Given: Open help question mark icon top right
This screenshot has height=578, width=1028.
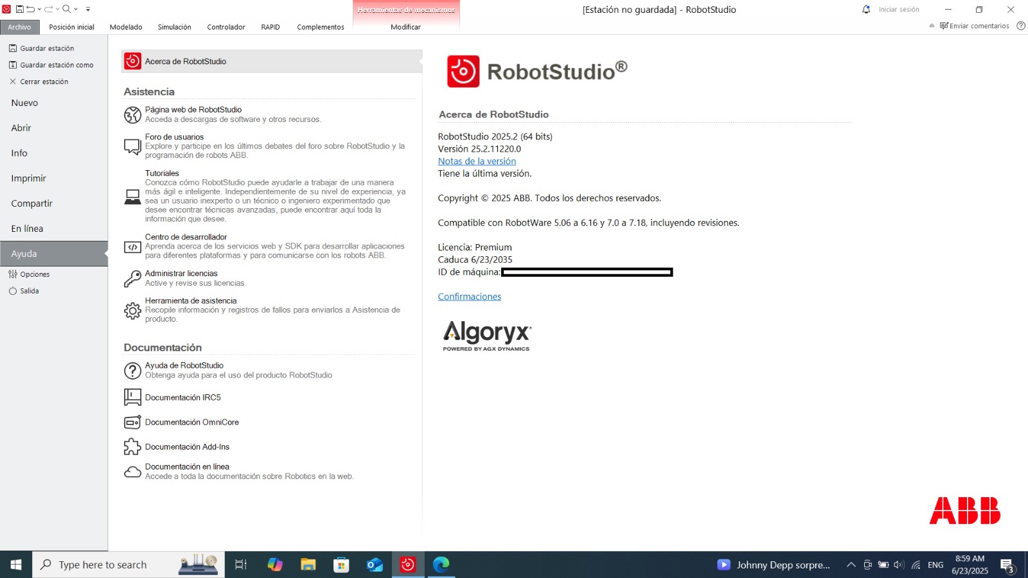Looking at the screenshot, I should pyautogui.click(x=1021, y=26).
